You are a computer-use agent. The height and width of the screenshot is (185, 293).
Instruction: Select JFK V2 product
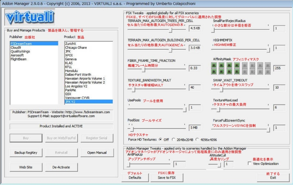click(x=89, y=101)
